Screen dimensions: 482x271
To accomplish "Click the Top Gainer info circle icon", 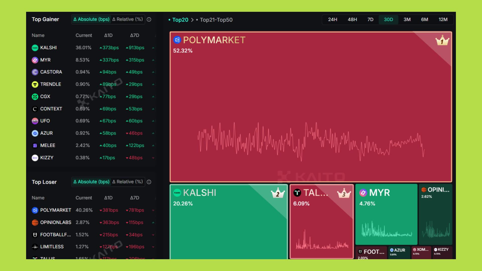I will click(x=149, y=20).
